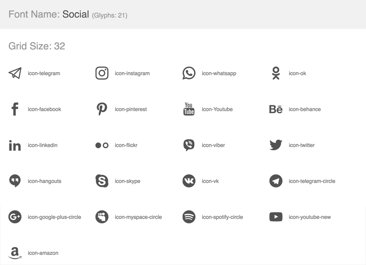This screenshot has width=366, height=265.
Task: Click the icon-ok Odnoklassniki glyph
Action: pos(276,73)
